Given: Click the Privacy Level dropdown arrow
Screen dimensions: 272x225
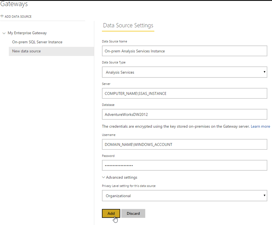Looking at the screenshot, I should point(264,195).
